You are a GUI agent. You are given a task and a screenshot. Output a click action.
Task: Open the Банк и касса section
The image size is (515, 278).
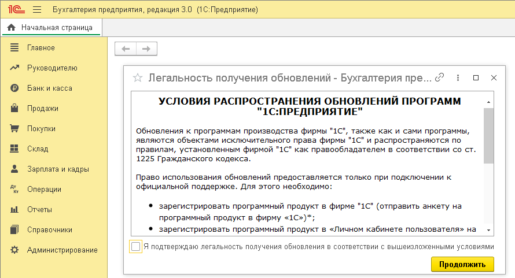point(50,88)
